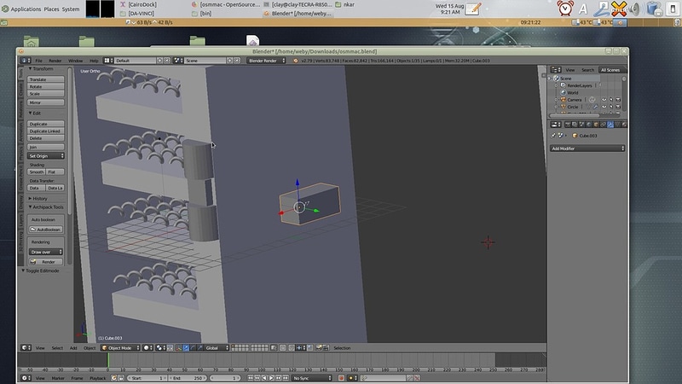Viewport: 682px width, 384px height.
Task: Toggle the 3D manipulator widget button
Action: pyautogui.click(x=179, y=348)
